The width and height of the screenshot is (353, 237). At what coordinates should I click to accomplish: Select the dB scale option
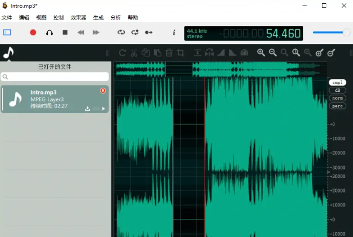[337, 90]
